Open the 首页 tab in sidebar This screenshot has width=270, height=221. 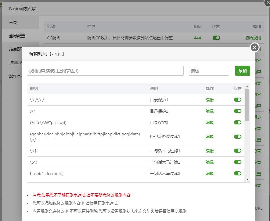tap(13, 23)
